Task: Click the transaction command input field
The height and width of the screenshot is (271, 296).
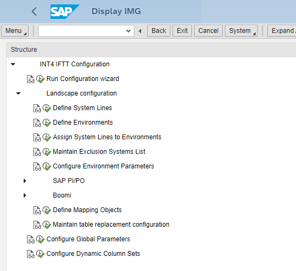Action: 86,31
